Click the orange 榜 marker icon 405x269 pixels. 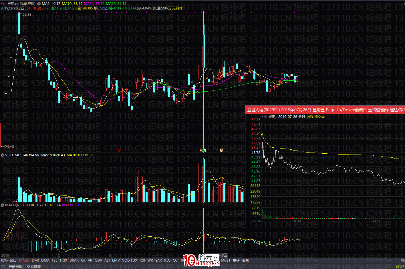pyautogui.click(x=221, y=151)
